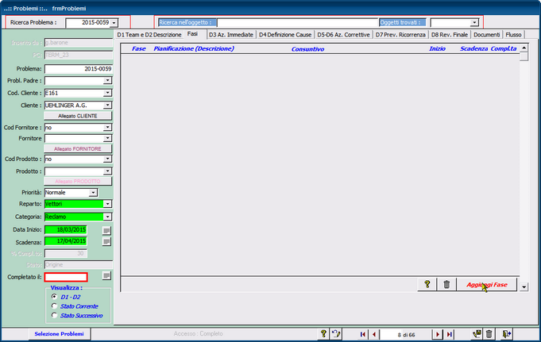Open the Reparto dropdown
Screen dimensions: 541x342
tap(108, 204)
